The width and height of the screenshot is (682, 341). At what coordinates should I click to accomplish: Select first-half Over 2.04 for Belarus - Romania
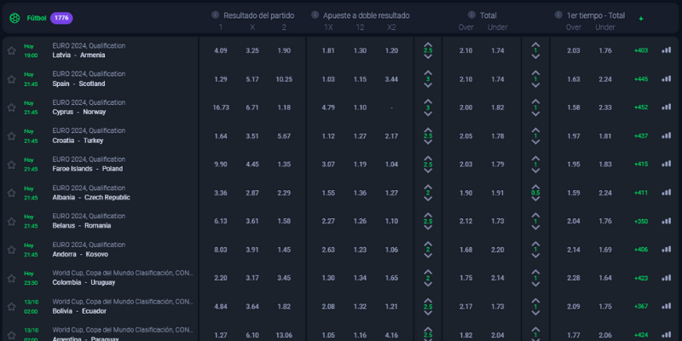(x=574, y=222)
